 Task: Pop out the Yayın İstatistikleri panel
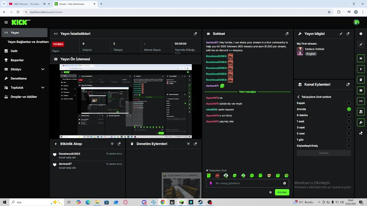(x=195, y=34)
